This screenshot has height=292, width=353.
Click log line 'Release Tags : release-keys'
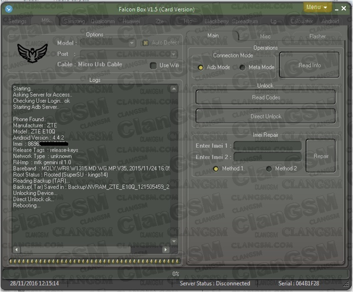coord(45,150)
